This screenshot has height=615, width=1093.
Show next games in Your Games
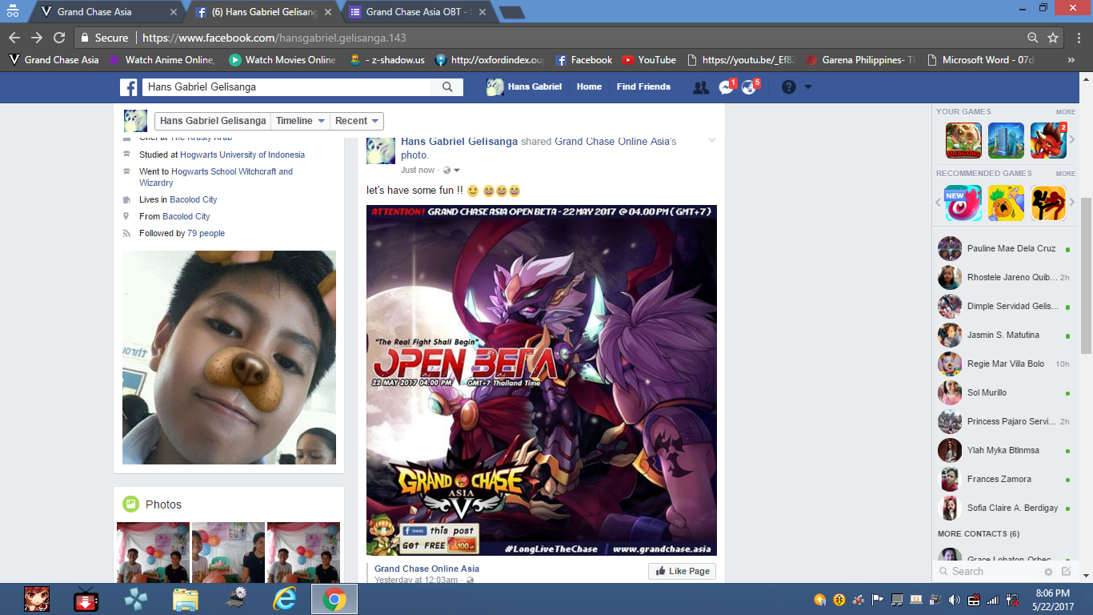(x=1072, y=140)
